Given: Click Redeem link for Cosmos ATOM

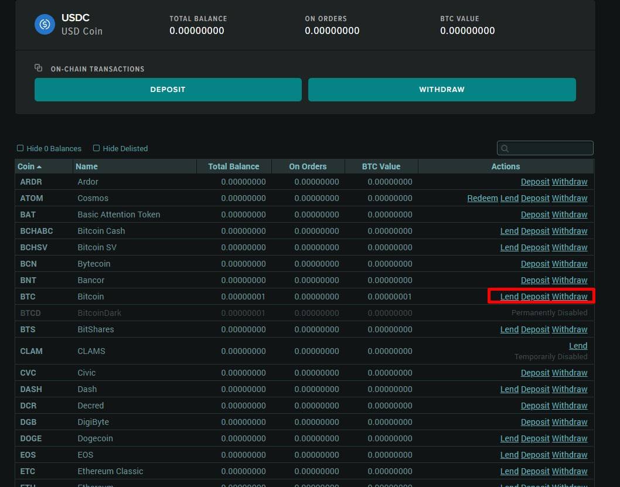Looking at the screenshot, I should pos(482,198).
